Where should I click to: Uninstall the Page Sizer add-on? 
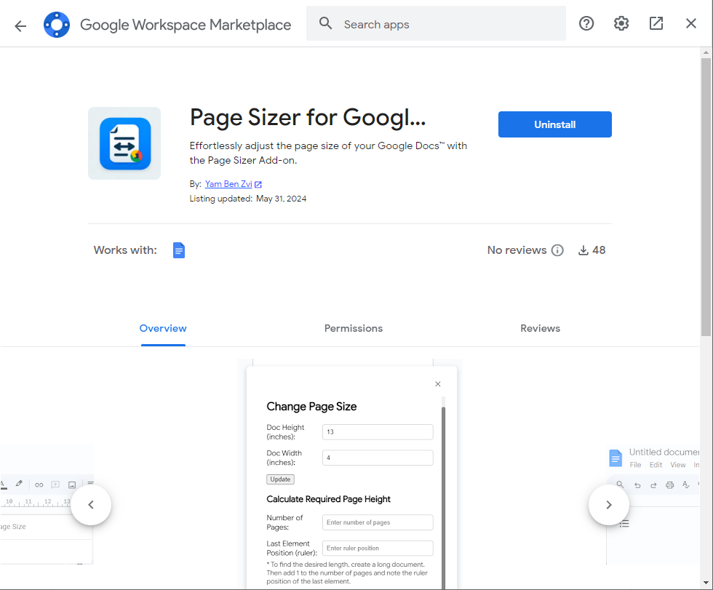(x=554, y=124)
